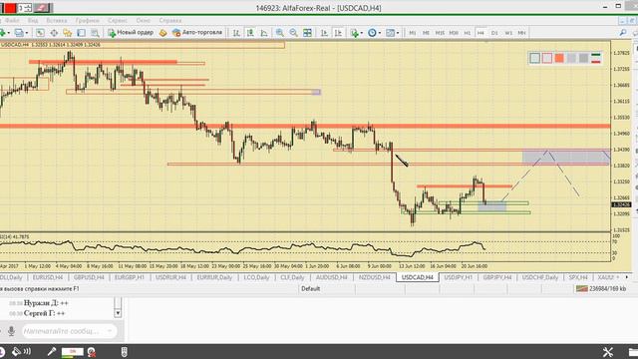Select H4 timeframe
This screenshot has height=359, width=638.
(x=480, y=33)
